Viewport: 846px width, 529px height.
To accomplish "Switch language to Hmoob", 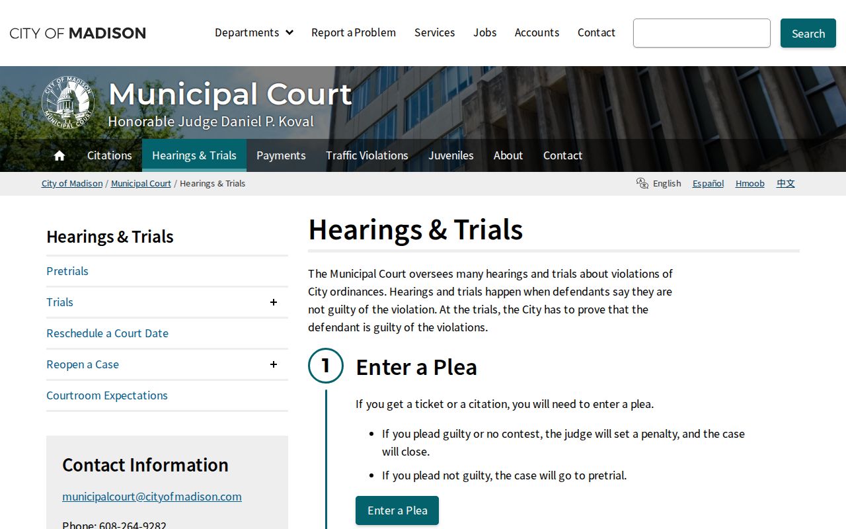I will point(750,183).
